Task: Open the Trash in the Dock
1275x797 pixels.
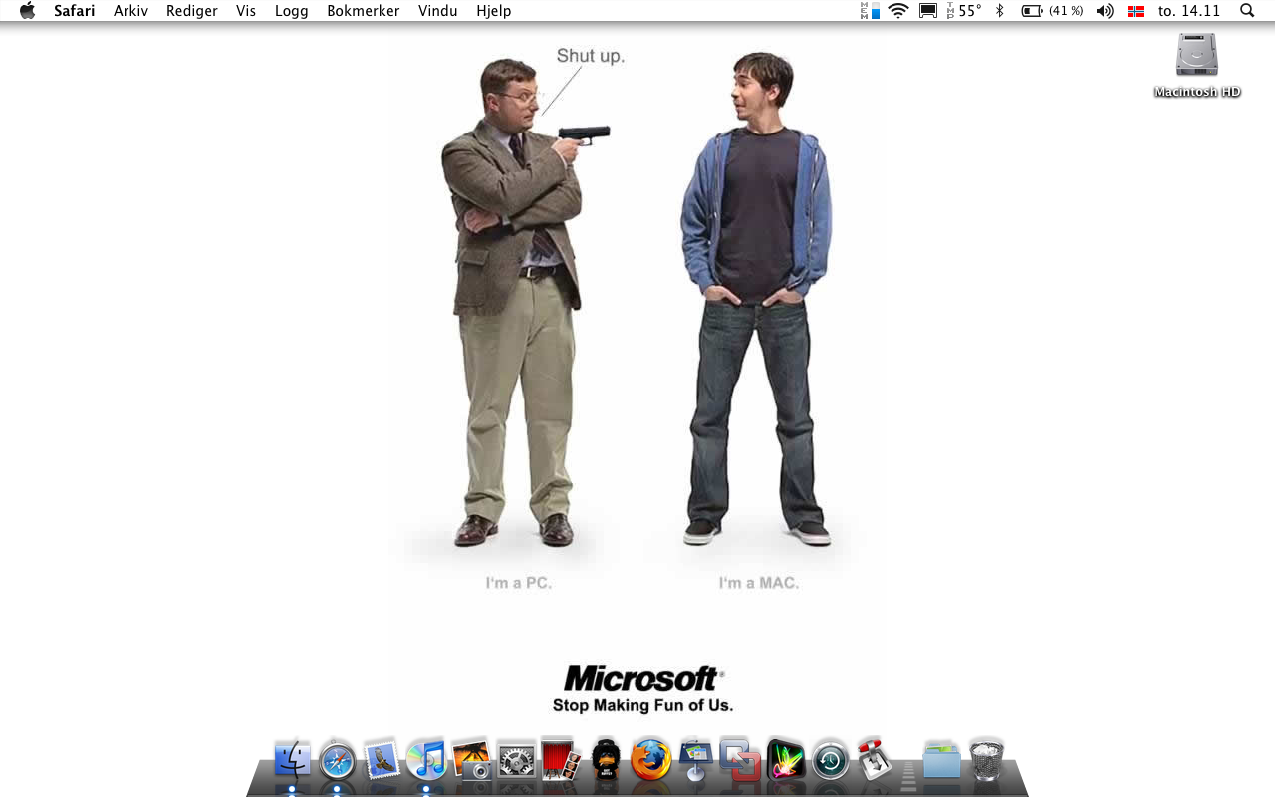Action: point(986,760)
